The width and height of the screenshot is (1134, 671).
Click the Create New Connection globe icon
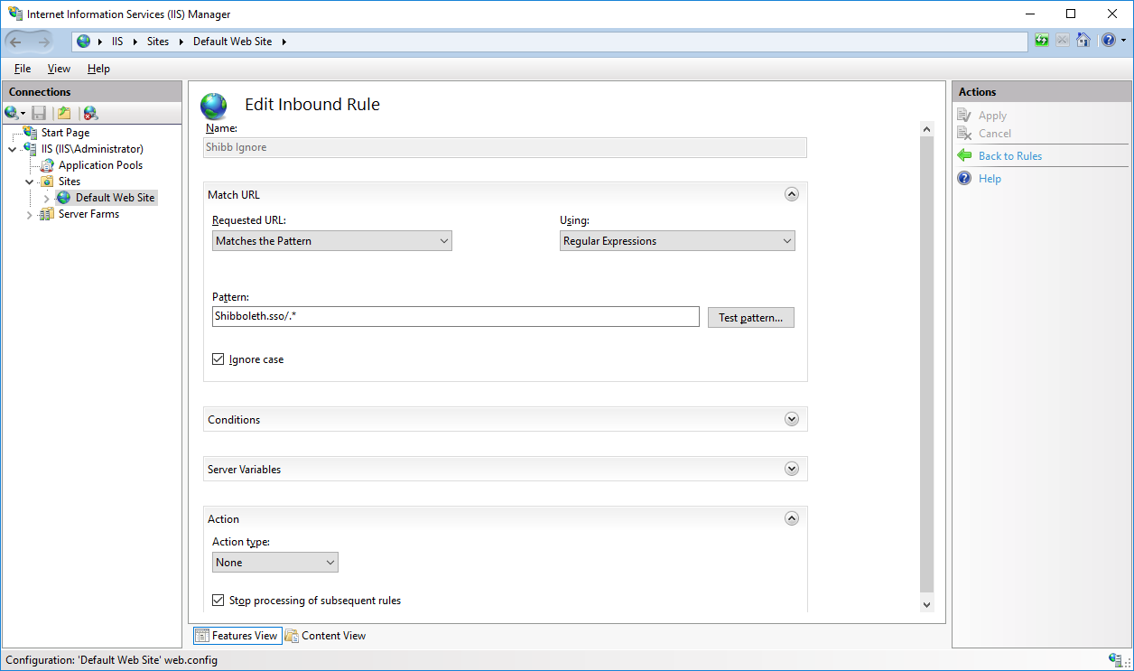coord(12,112)
